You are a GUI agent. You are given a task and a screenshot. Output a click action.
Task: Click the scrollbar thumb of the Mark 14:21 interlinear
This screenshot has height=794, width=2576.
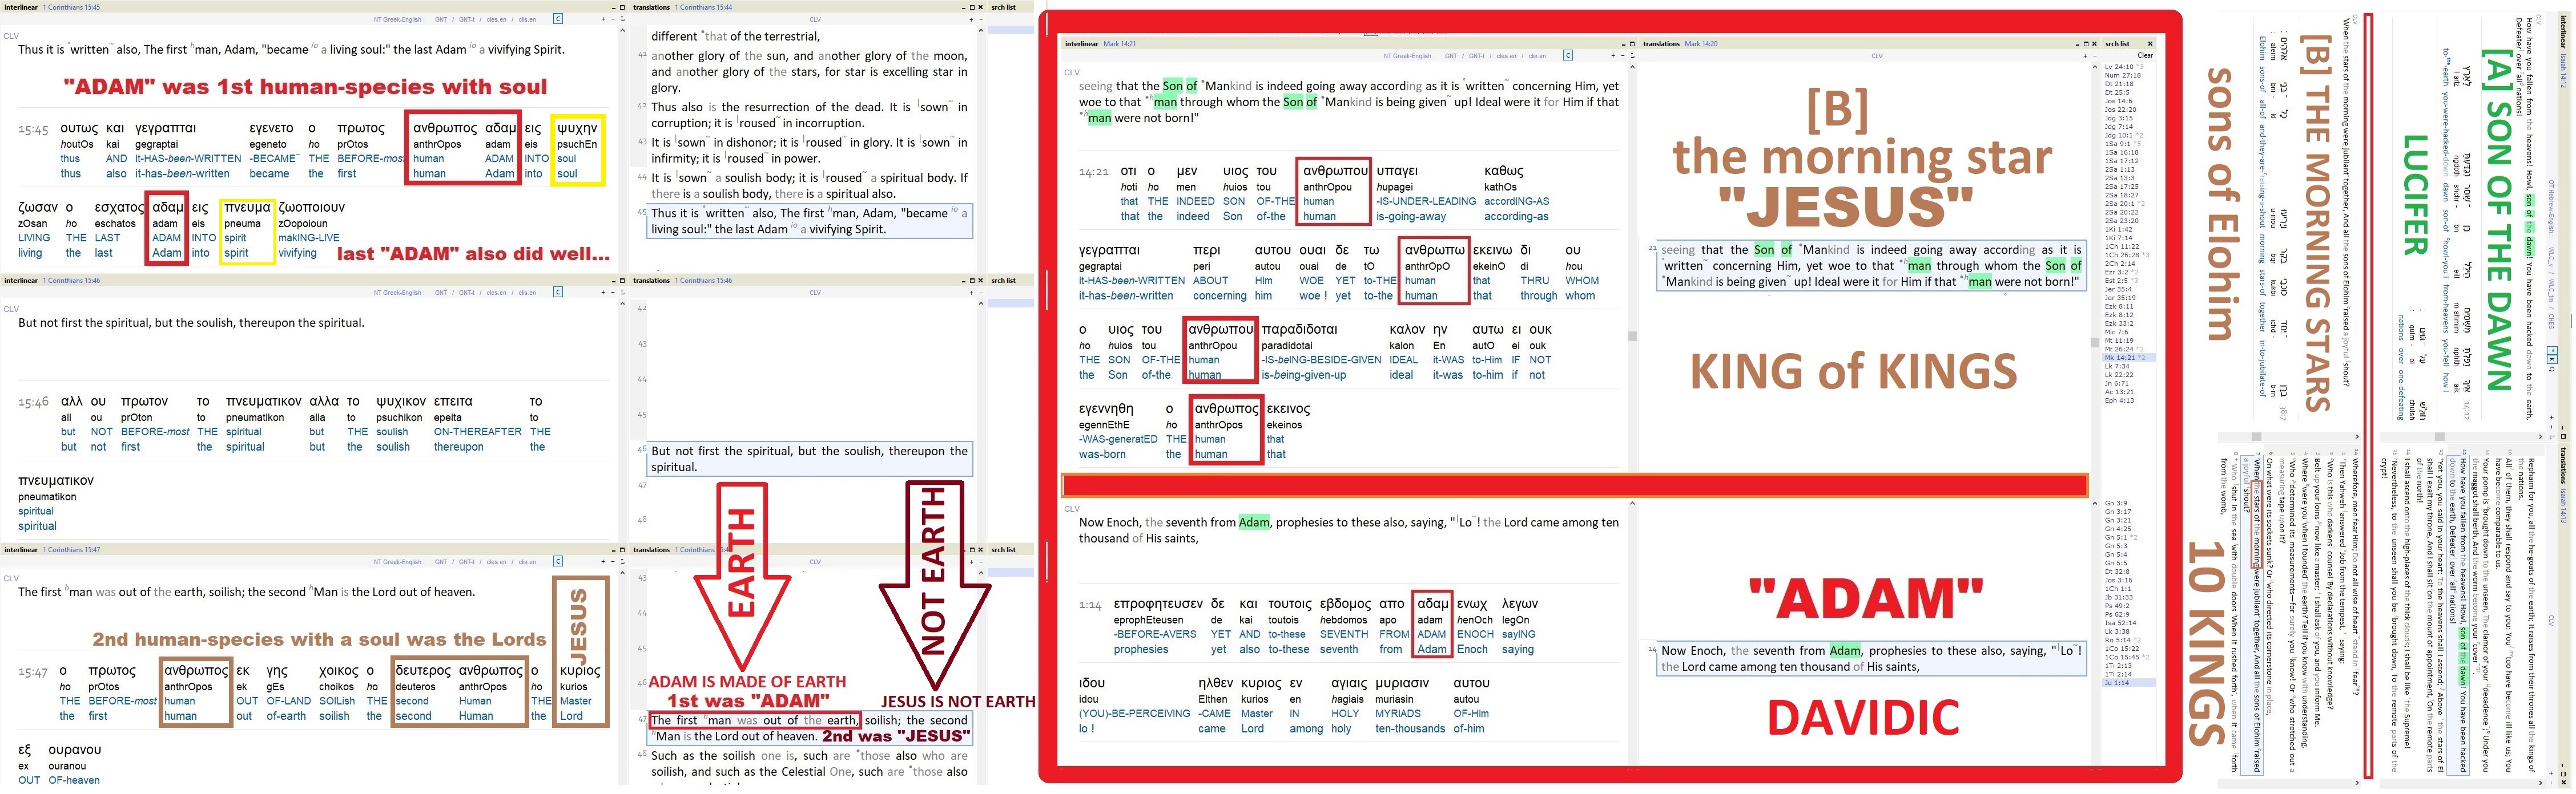(x=1632, y=337)
